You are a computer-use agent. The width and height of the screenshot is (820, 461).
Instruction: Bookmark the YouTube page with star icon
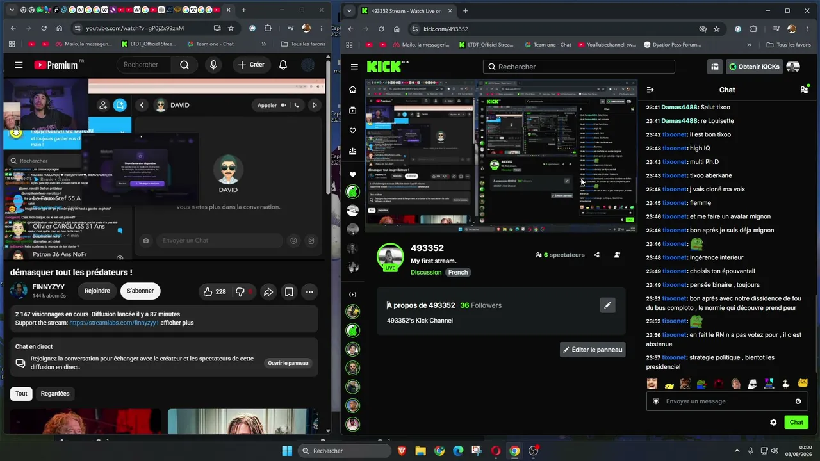231,28
